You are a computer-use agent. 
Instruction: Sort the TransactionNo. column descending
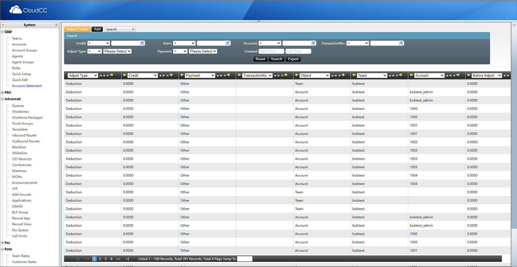[278, 76]
